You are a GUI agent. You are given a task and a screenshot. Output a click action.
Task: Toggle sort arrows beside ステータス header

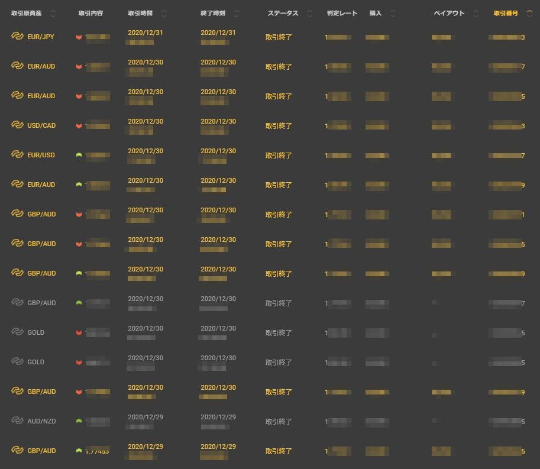[309, 14]
